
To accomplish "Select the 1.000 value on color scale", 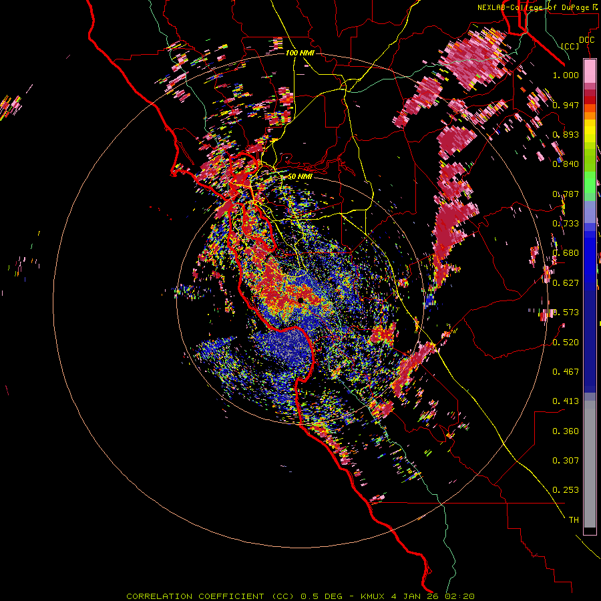I will tap(566, 75).
